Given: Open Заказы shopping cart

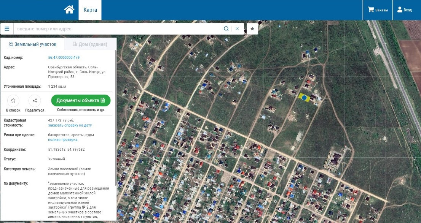Looking at the screenshot, I should tap(378, 10).
